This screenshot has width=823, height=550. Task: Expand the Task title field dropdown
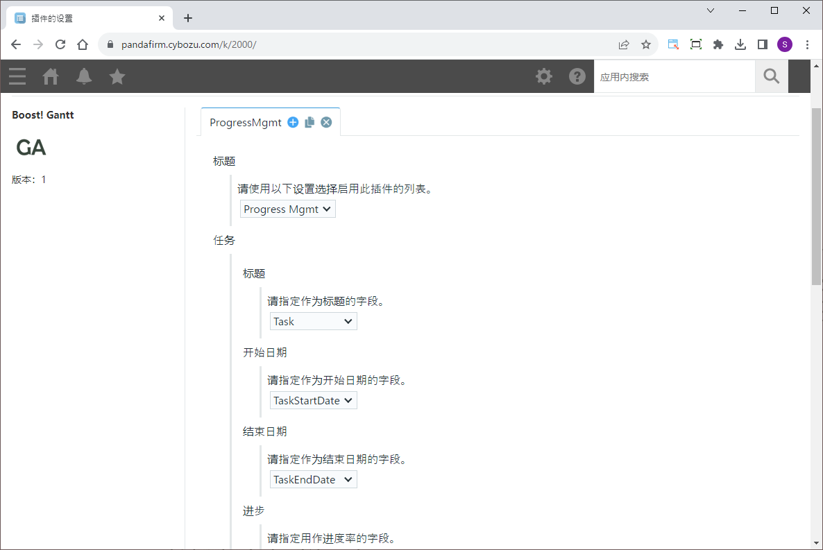[313, 321]
